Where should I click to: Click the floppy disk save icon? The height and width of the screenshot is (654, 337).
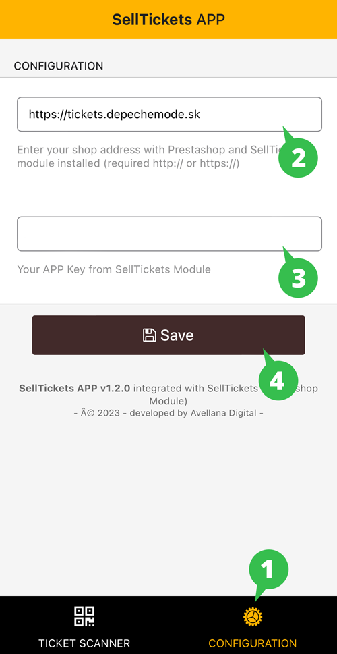pos(150,335)
